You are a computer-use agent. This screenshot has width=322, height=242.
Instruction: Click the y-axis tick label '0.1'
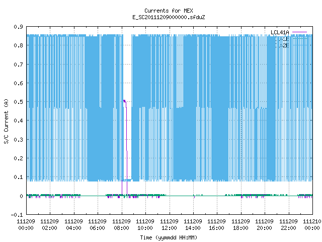coord(19,177)
